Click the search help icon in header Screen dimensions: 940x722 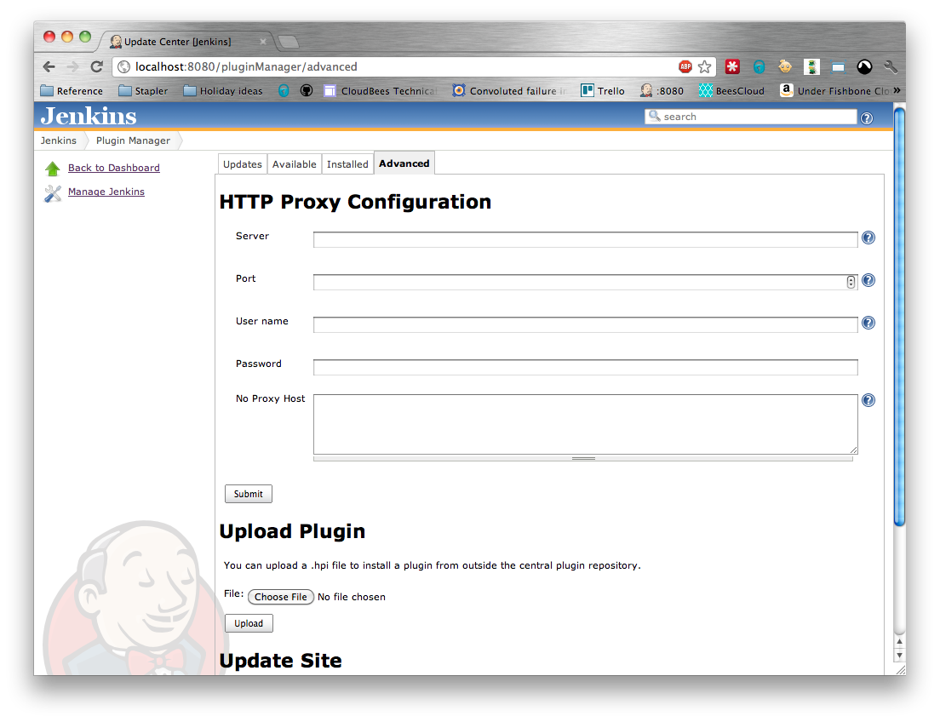pos(867,118)
